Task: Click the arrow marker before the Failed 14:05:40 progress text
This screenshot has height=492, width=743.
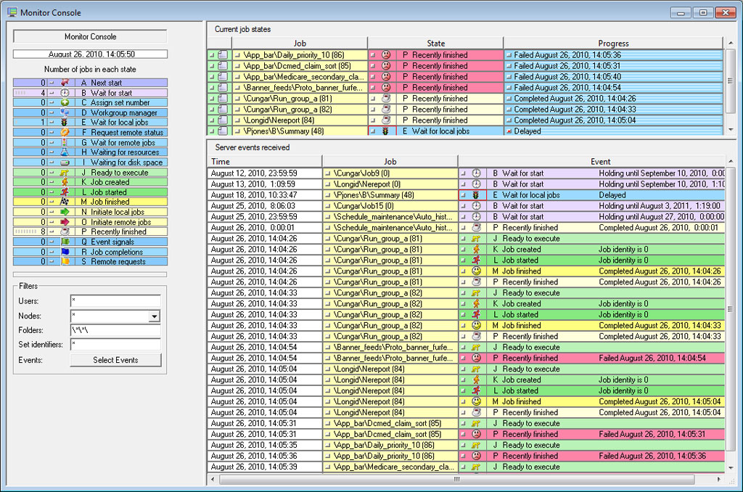Action: (509, 77)
